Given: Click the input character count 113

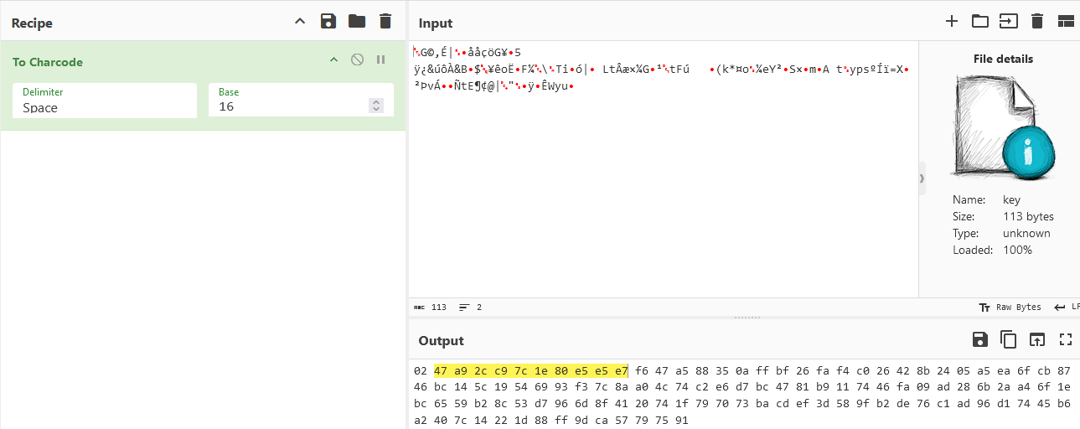Looking at the screenshot, I should click(x=430, y=308).
